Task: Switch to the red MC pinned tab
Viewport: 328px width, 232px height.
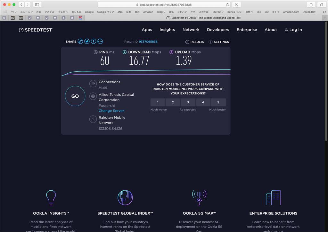Action: tap(80, 18)
